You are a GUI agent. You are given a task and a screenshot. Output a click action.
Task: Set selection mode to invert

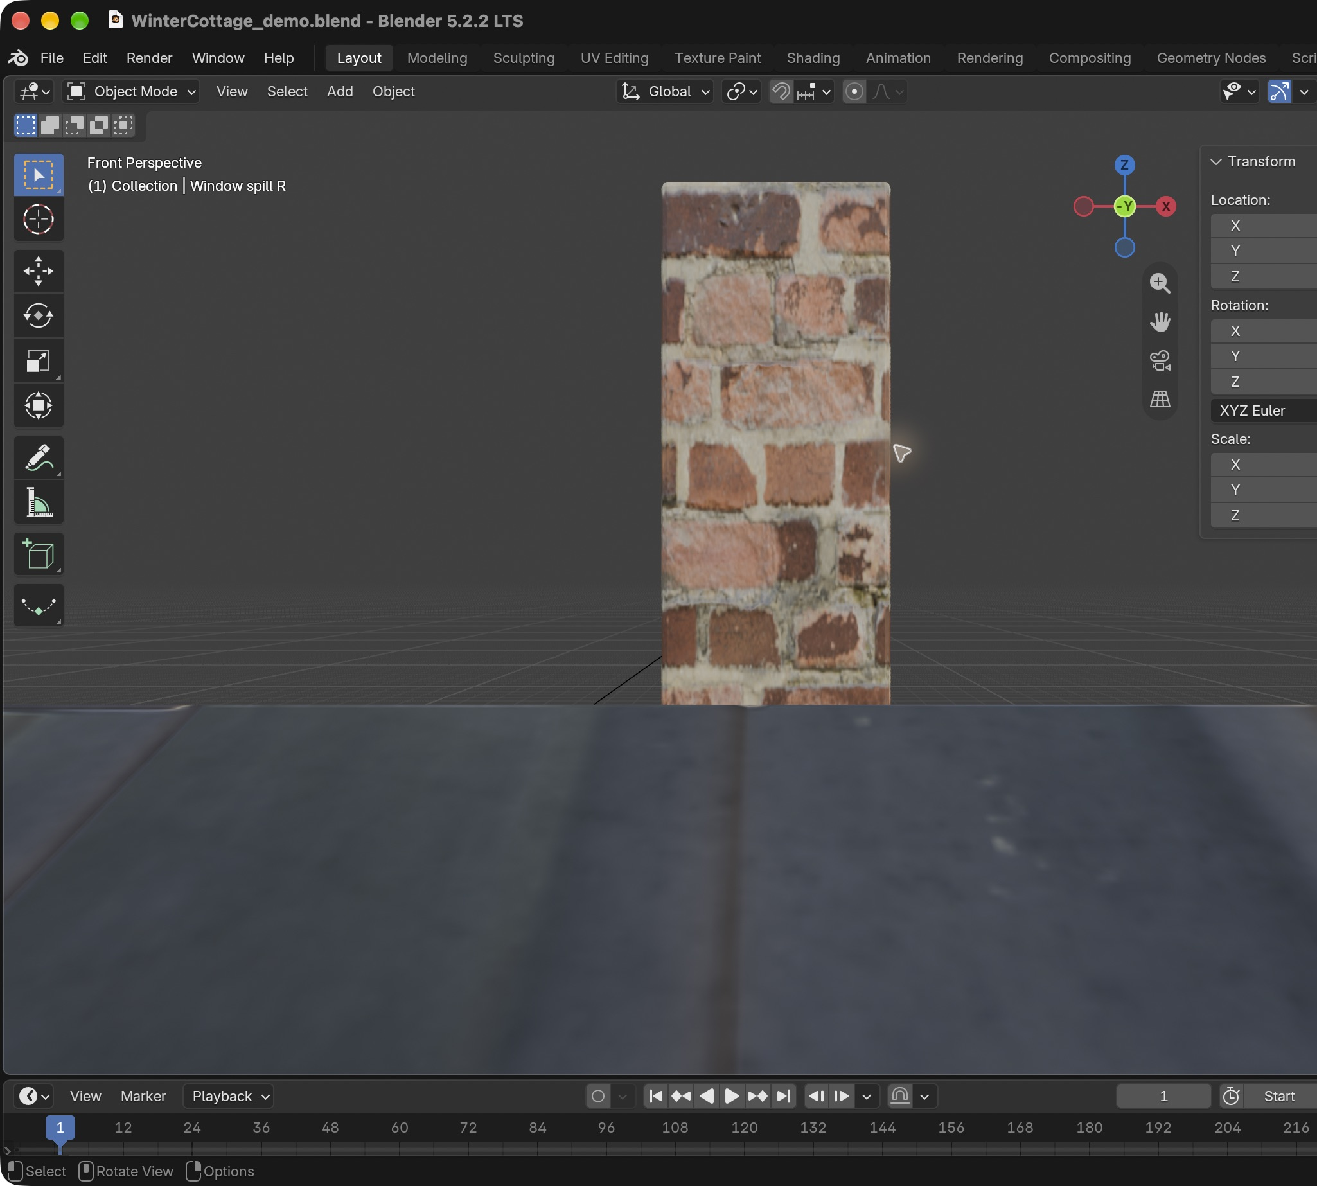[98, 125]
